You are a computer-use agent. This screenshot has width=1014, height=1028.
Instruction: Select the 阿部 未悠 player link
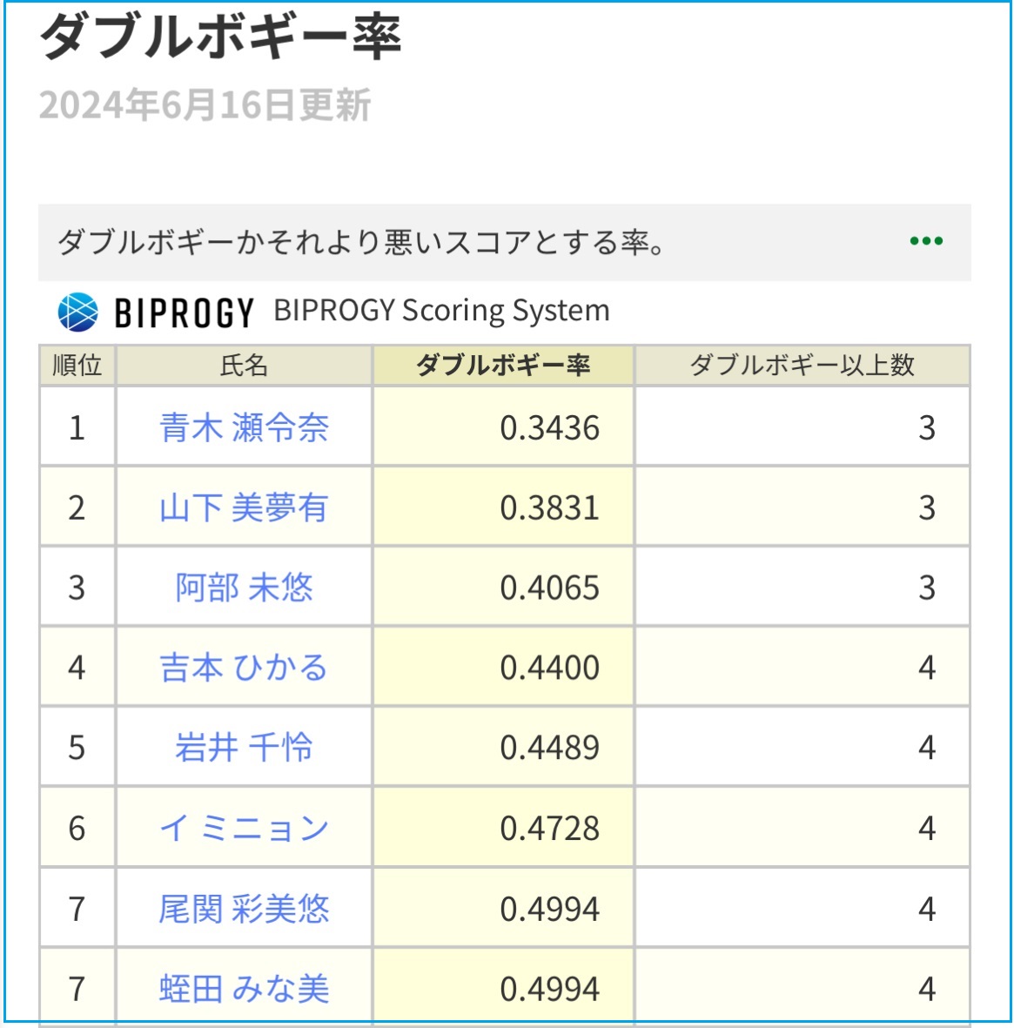[244, 588]
